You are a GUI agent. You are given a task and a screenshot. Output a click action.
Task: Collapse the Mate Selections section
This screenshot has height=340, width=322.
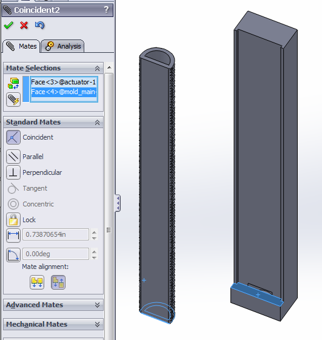point(97,68)
